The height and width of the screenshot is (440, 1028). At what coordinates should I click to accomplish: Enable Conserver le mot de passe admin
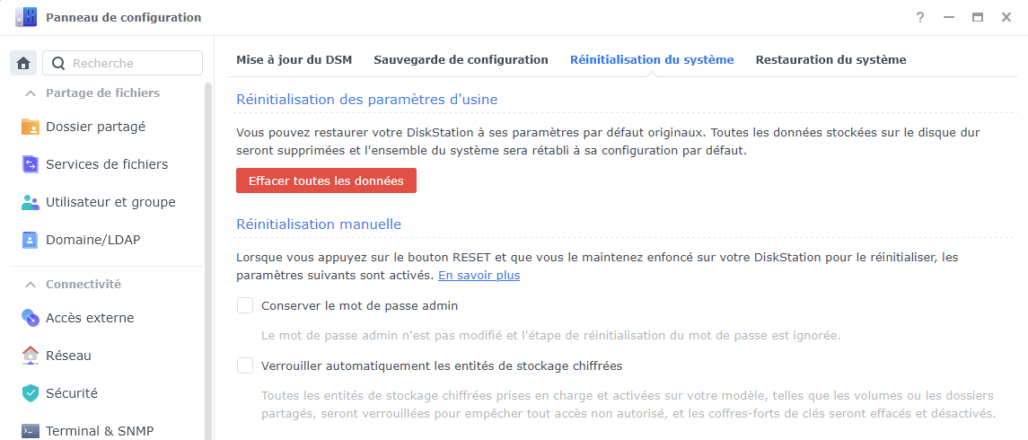[x=245, y=305]
